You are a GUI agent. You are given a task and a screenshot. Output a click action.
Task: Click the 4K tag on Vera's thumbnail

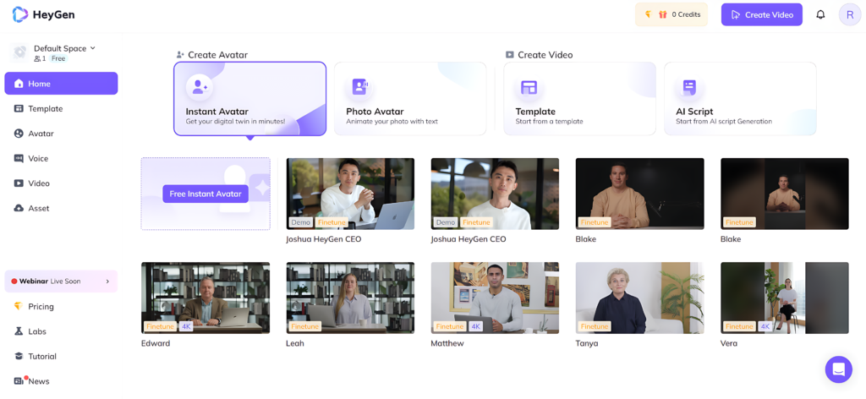(765, 326)
